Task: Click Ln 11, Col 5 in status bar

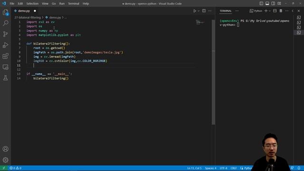Action: [194, 168]
